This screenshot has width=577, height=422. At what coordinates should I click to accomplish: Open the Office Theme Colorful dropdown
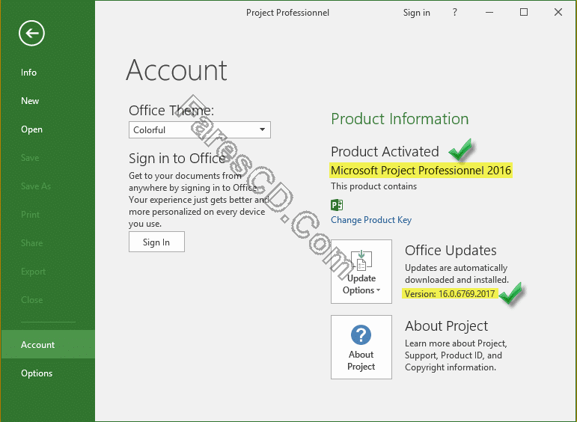(x=200, y=130)
